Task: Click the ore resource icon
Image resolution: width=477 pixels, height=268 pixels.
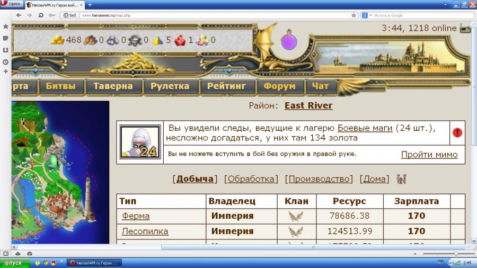Action: pyautogui.click(x=112, y=40)
